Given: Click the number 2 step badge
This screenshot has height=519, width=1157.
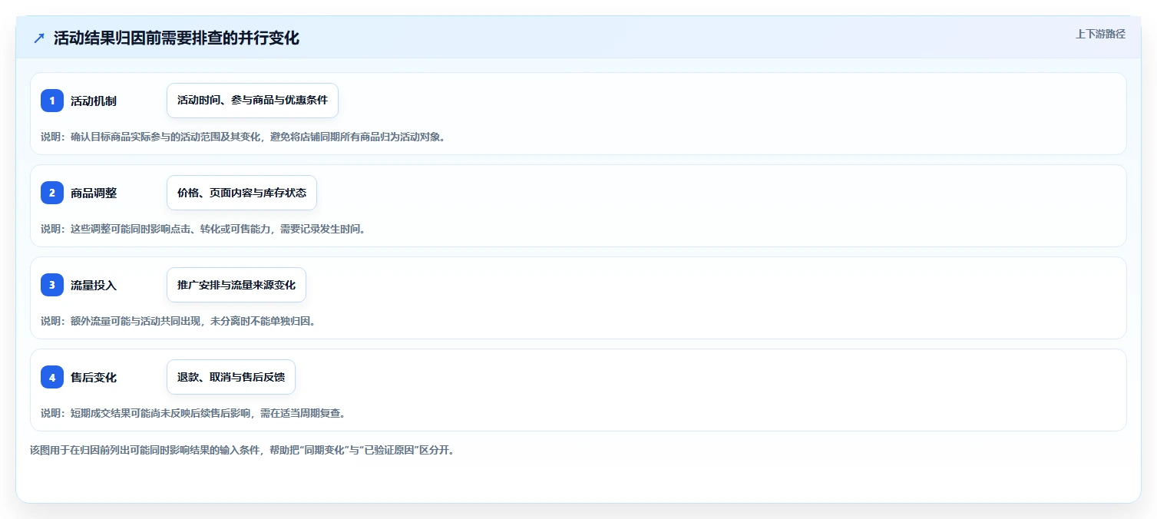Looking at the screenshot, I should point(52,193).
